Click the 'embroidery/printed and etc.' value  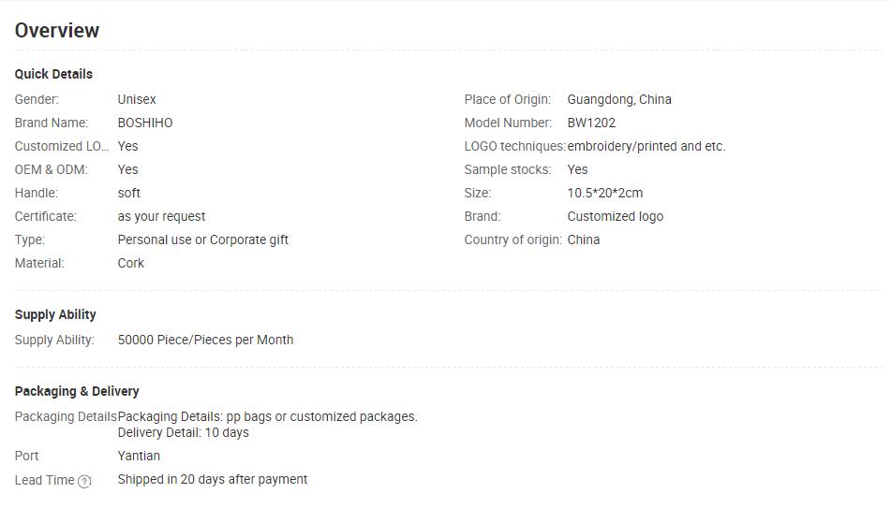tap(646, 147)
